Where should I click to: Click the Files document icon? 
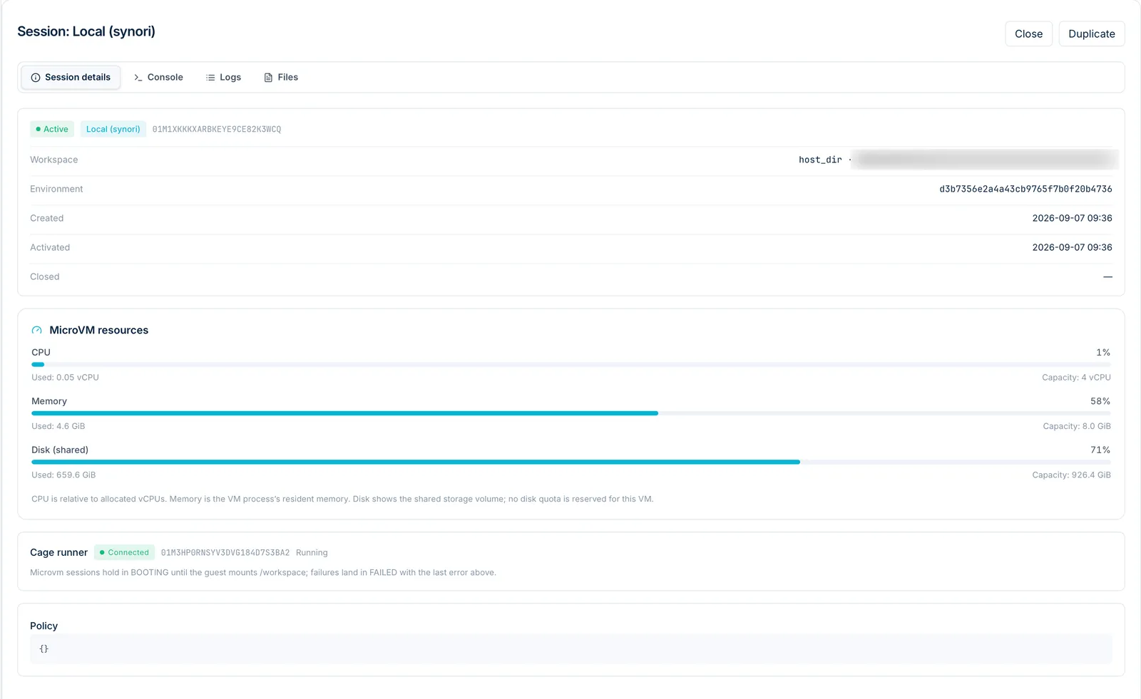(x=268, y=78)
